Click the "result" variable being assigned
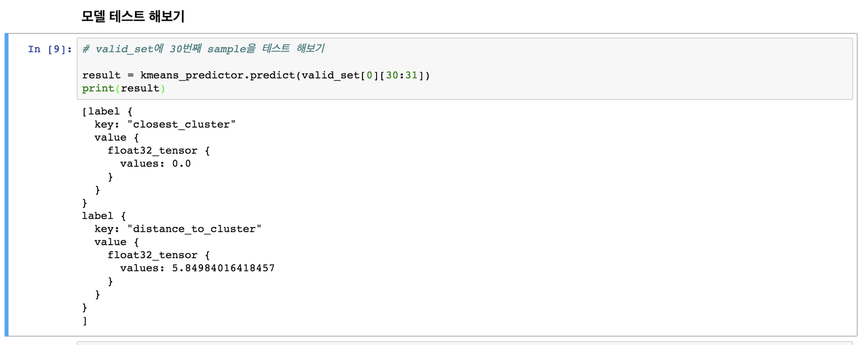 [x=101, y=75]
